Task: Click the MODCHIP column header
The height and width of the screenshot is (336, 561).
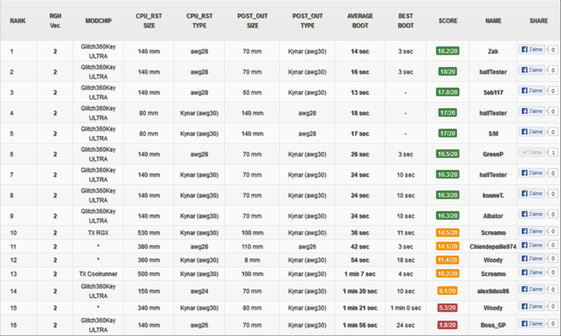Action: tap(98, 21)
